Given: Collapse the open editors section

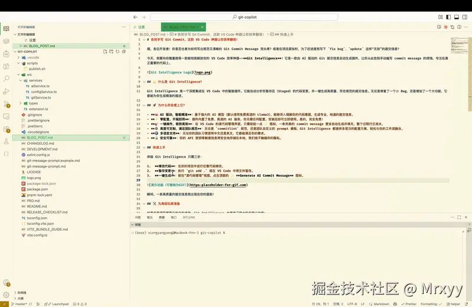Looking at the screenshot, I should 15,34.
